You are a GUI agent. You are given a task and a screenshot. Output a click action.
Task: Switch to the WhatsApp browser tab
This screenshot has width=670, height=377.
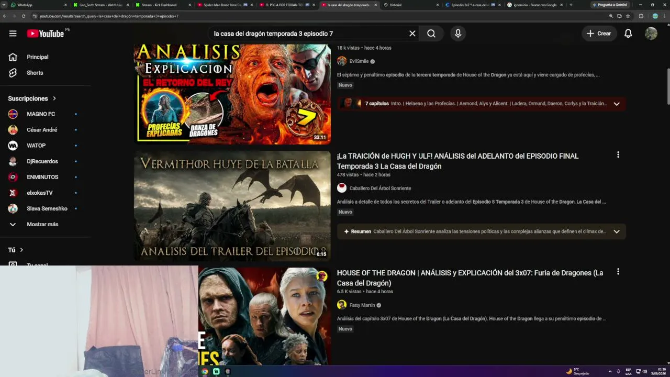[38, 5]
